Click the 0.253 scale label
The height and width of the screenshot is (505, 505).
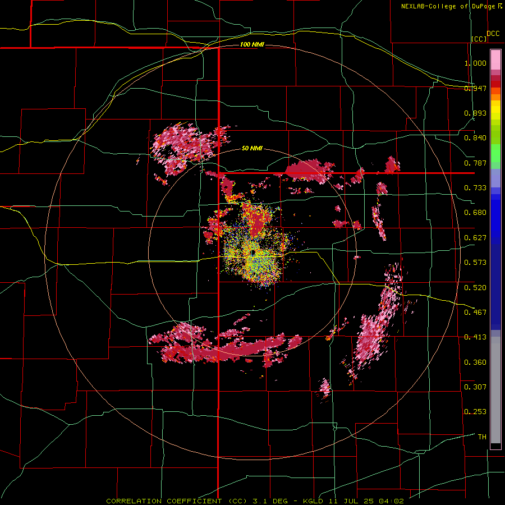[475, 412]
